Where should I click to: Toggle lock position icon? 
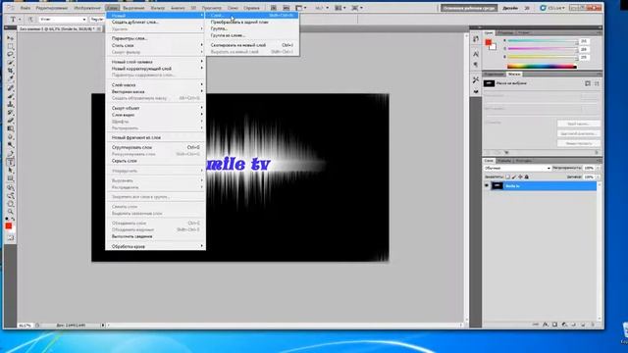(x=520, y=176)
